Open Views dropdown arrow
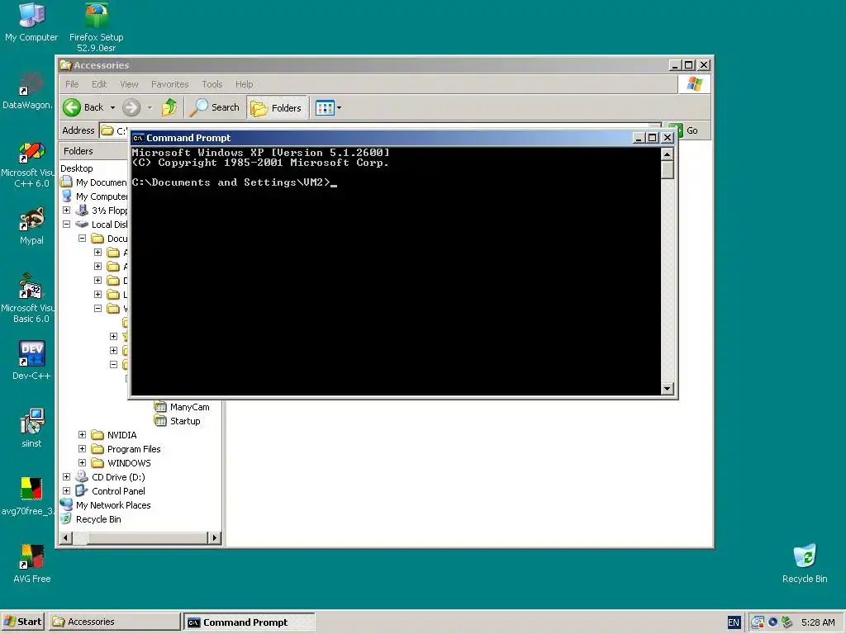This screenshot has width=846, height=634. (x=339, y=108)
